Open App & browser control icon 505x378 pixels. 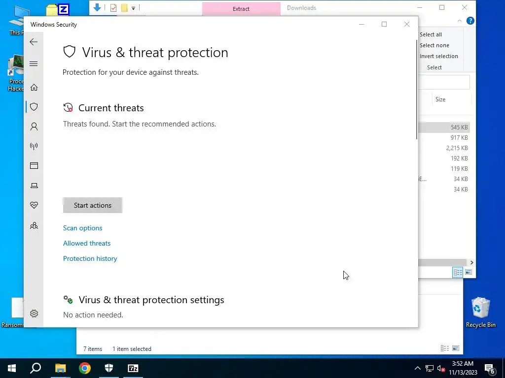pyautogui.click(x=34, y=165)
